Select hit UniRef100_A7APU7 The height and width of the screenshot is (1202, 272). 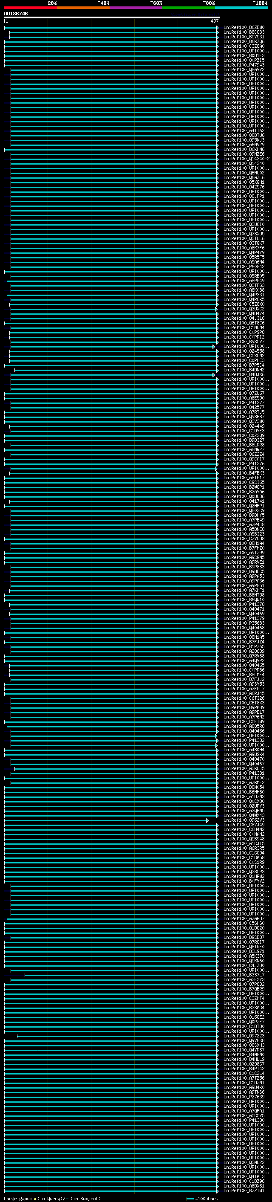244,918
